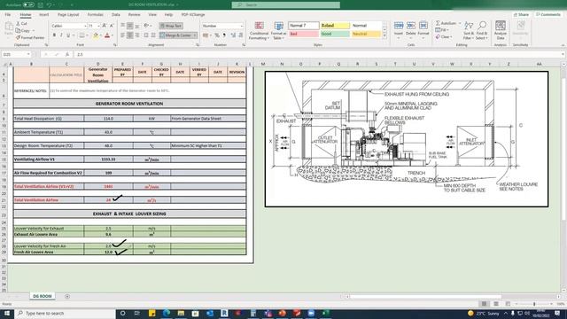Toggle Wrap Text
Screen dimensions: 567x319
point(171,26)
